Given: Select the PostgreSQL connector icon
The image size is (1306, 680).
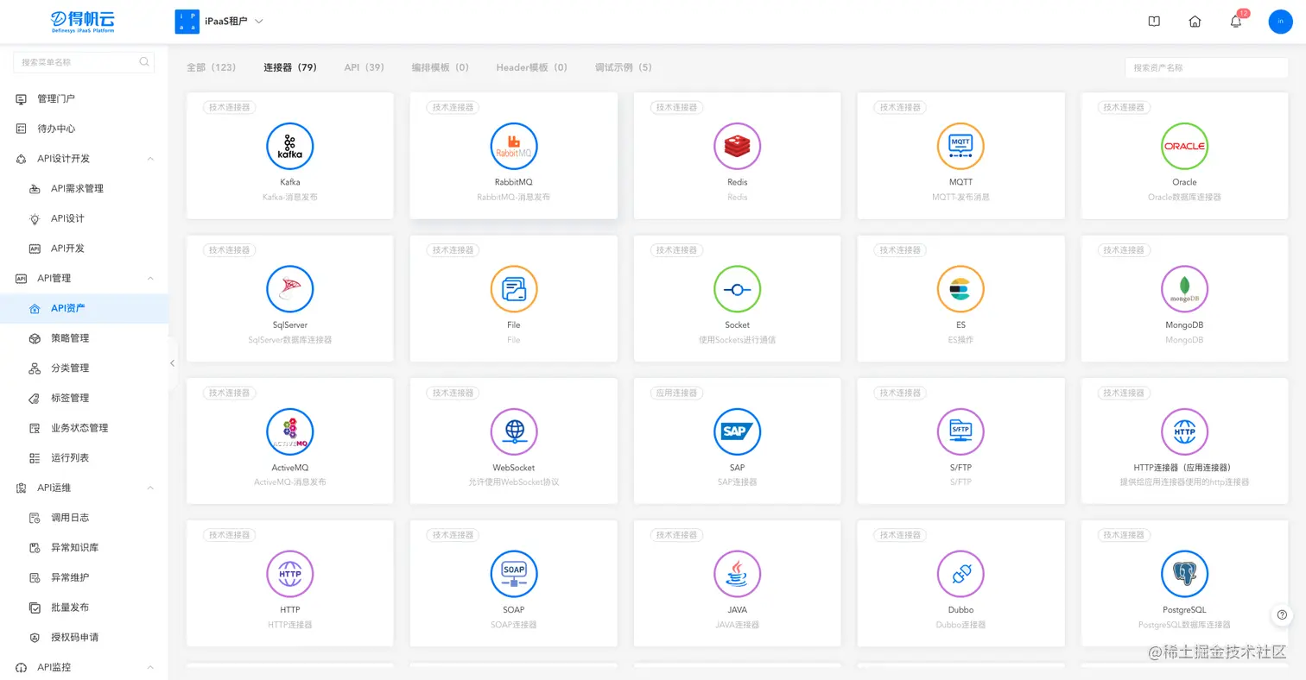Looking at the screenshot, I should click(1184, 574).
